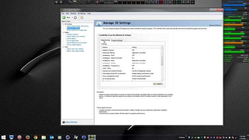The image size is (249, 140).
Task: Select Maximum pre-rendered frames row
Action: 132,71
